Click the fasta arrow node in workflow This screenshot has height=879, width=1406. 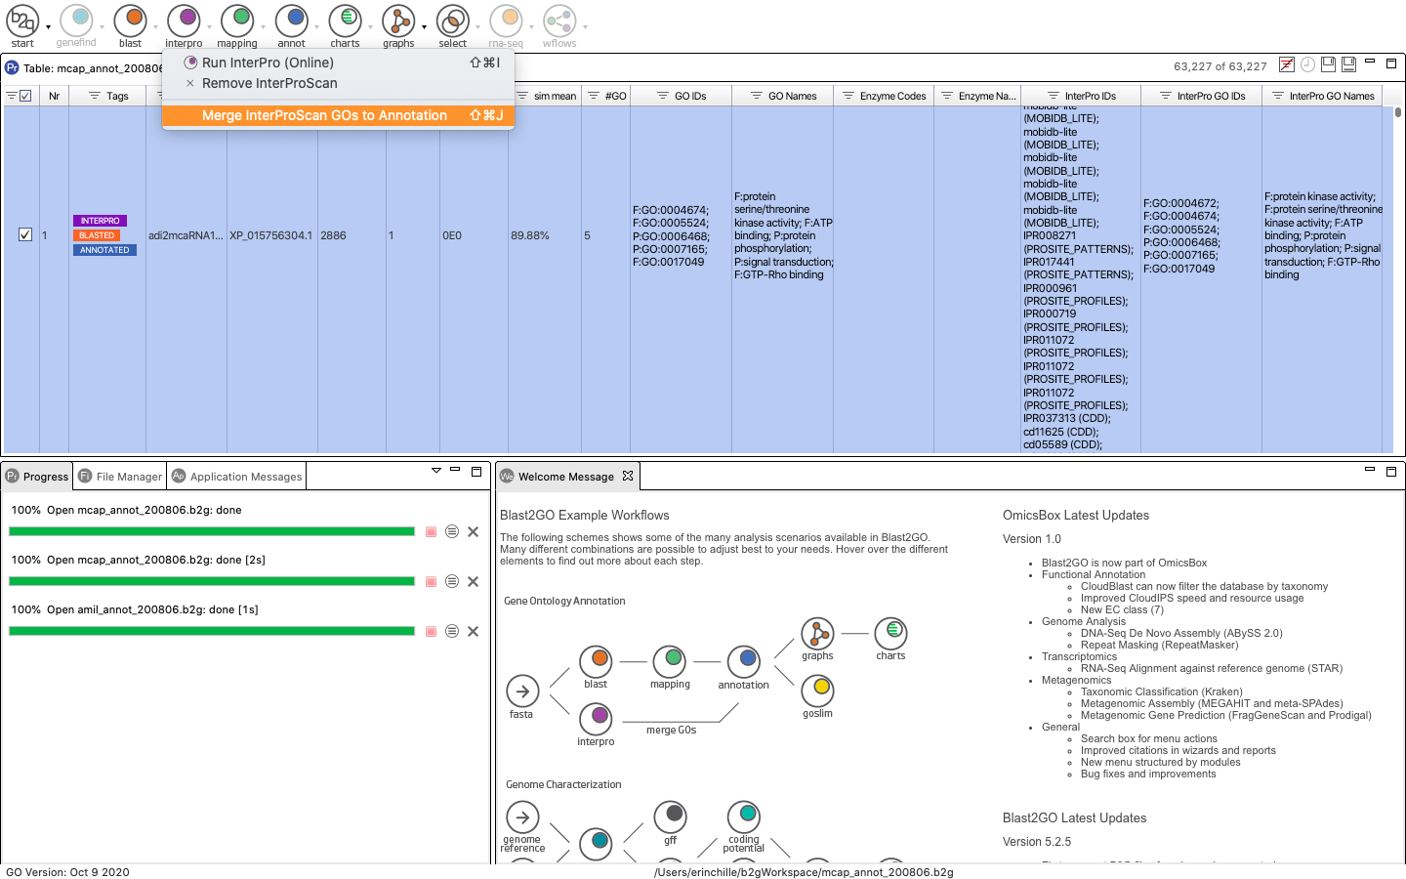point(522,691)
